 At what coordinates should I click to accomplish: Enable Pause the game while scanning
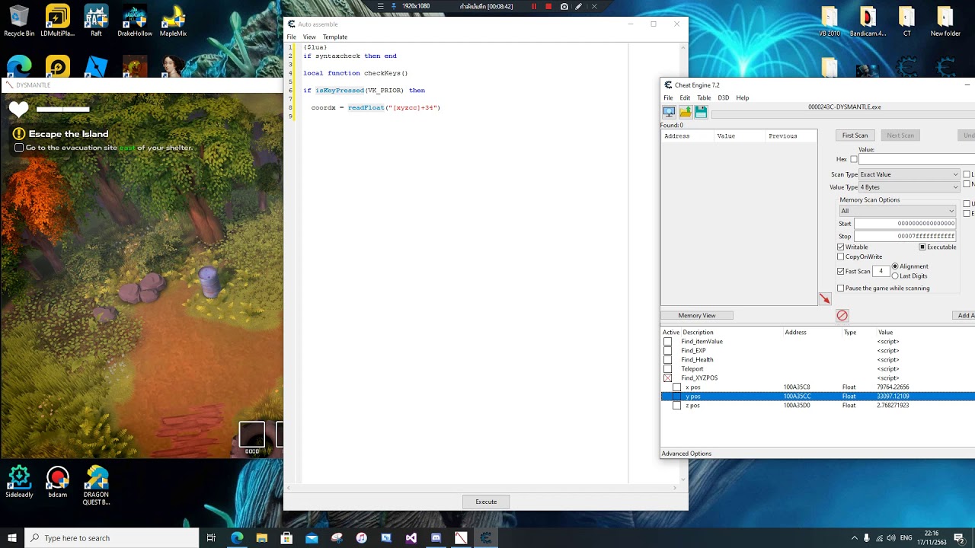pyautogui.click(x=841, y=288)
